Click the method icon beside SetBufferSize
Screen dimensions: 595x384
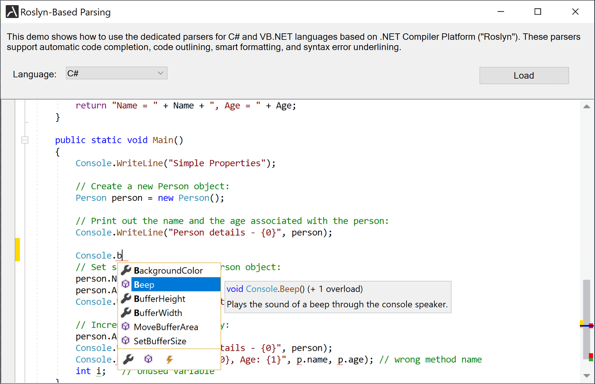(125, 340)
